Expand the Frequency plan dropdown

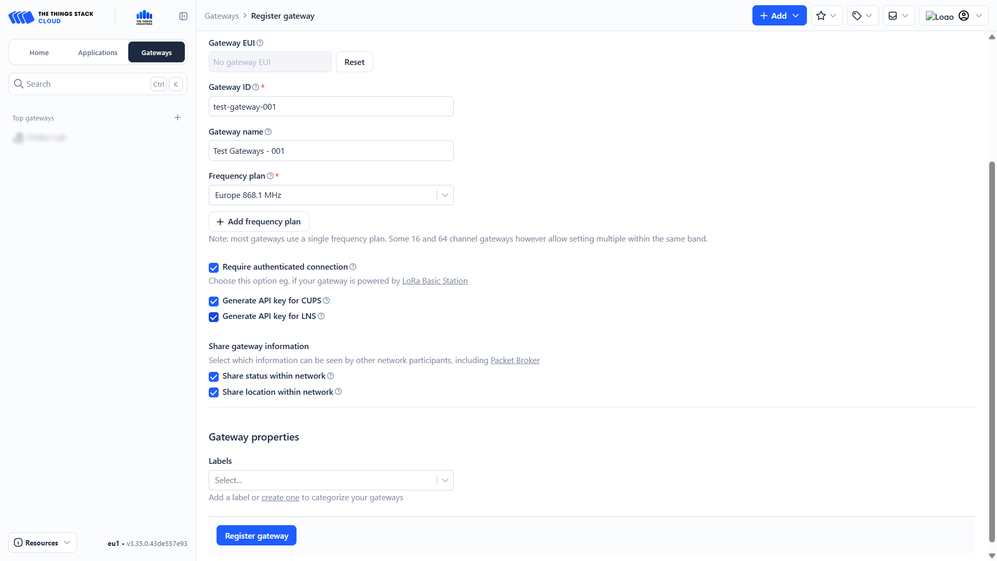445,195
